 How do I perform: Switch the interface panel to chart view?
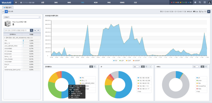pos(91,67)
